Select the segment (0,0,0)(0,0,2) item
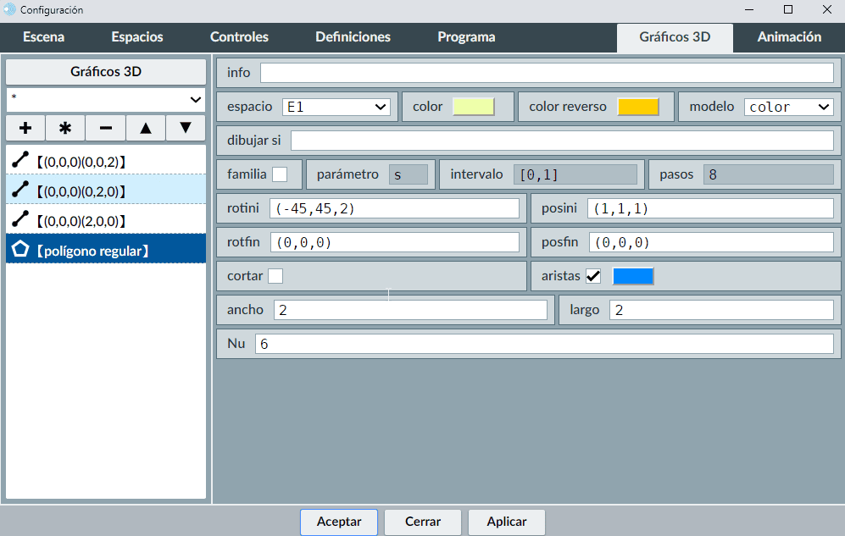The width and height of the screenshot is (845, 536). 106,160
